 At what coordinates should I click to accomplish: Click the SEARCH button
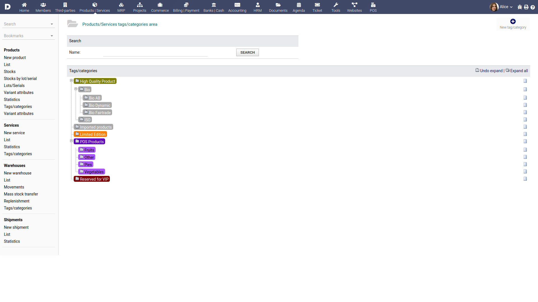[247, 53]
